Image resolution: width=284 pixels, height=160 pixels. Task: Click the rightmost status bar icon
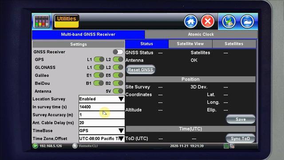232,146
